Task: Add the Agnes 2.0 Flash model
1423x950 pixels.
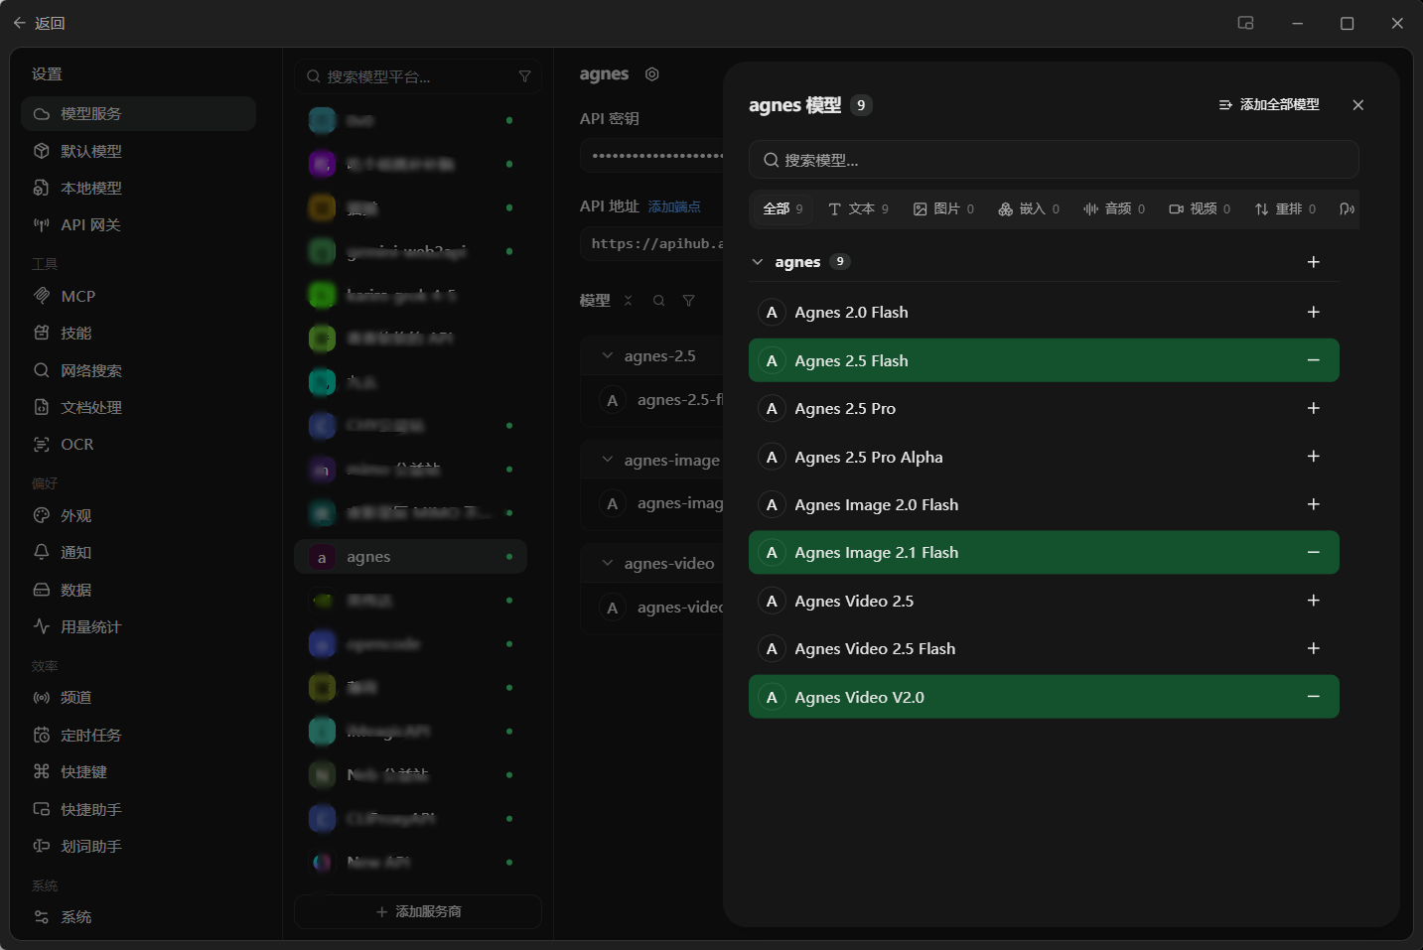Action: click(1314, 313)
